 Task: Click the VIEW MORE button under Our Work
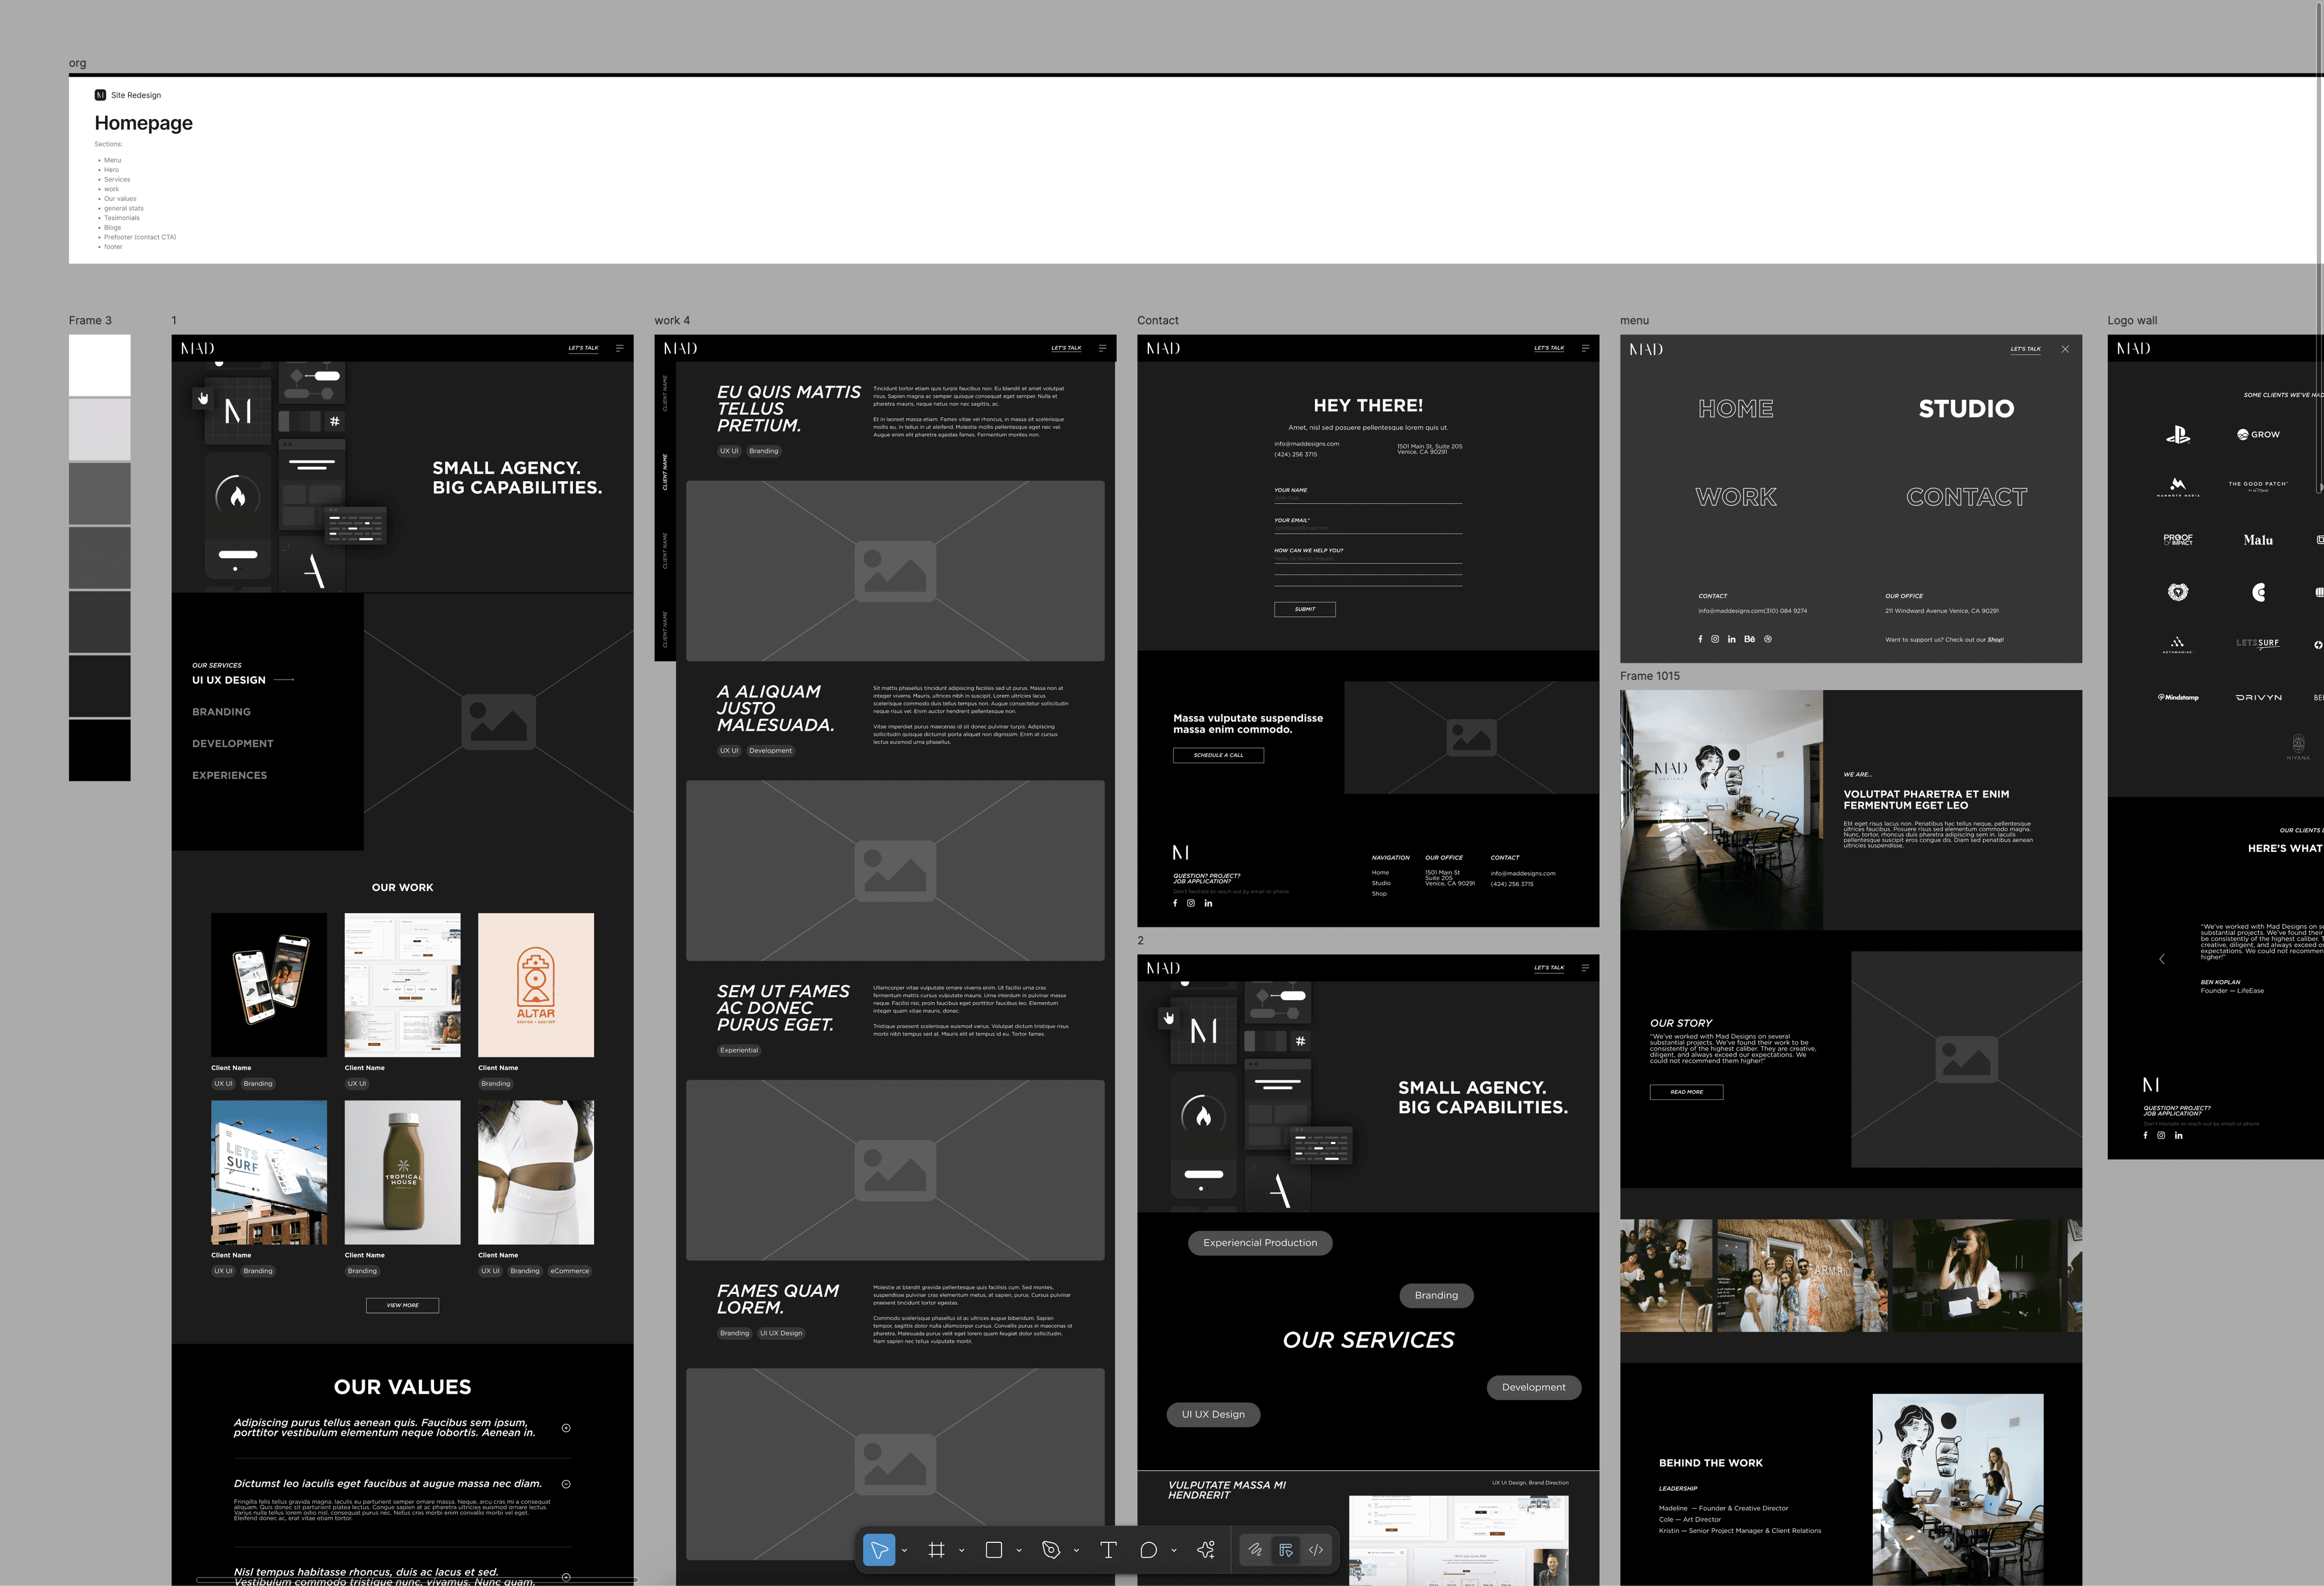pos(402,1305)
